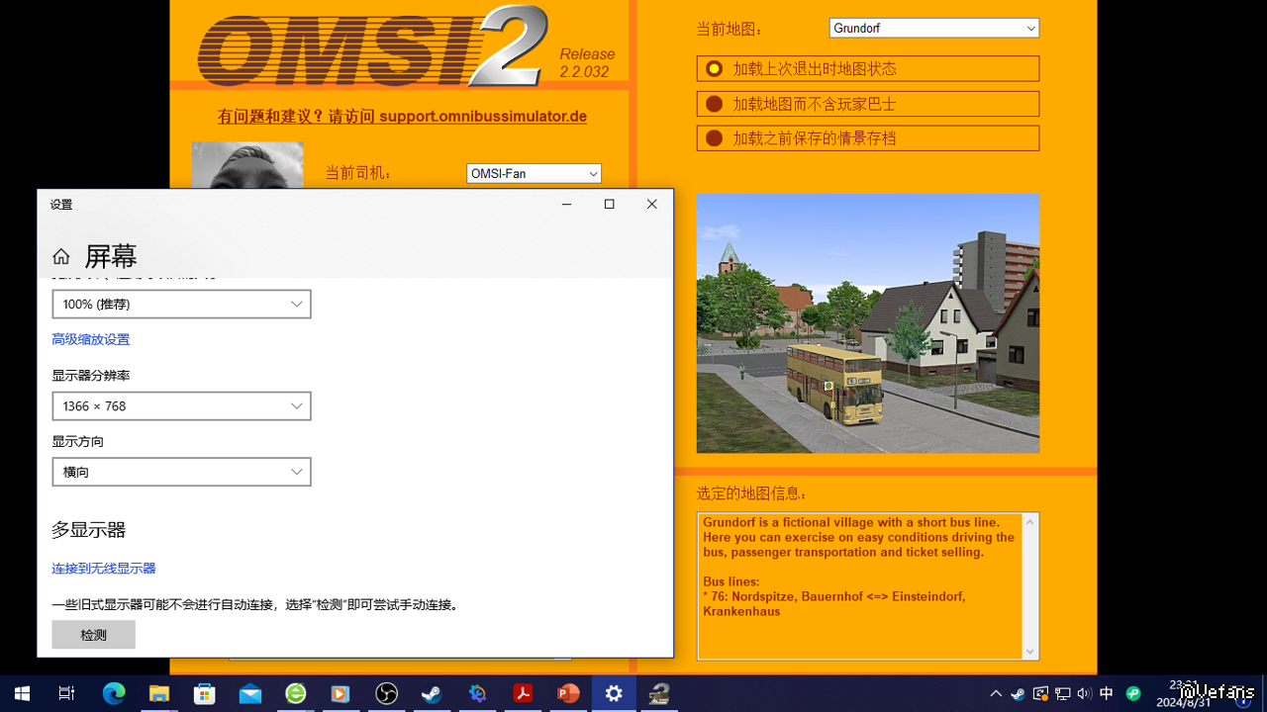Viewport: 1267px width, 712px height.
Task: Click the Release 2.2.032 version text
Action: (587, 62)
